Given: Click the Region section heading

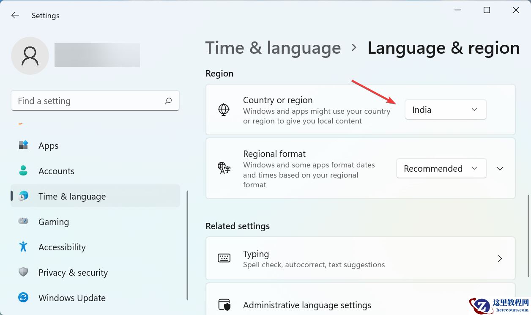Looking at the screenshot, I should point(219,74).
